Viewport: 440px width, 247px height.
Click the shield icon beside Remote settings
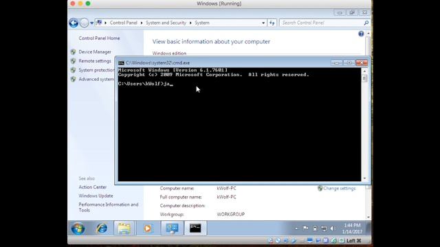(x=74, y=61)
